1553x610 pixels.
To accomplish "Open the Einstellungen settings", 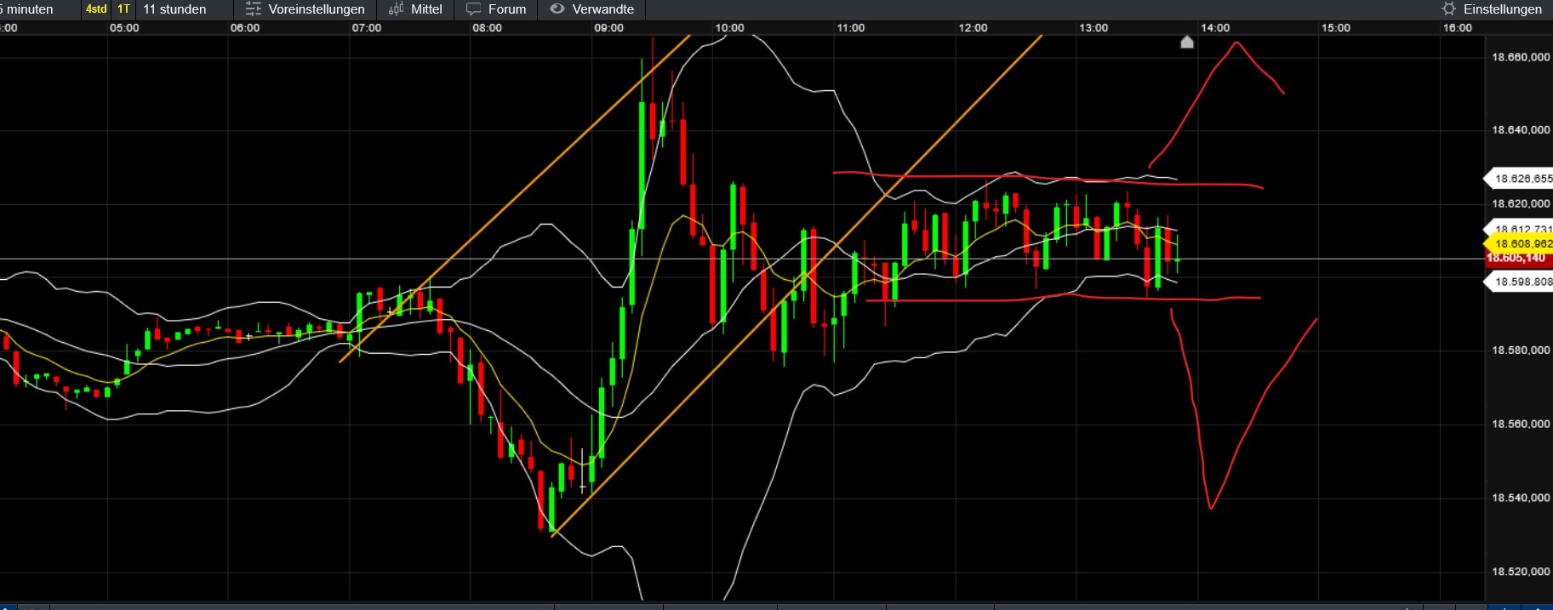I will pyautogui.click(x=1504, y=9).
